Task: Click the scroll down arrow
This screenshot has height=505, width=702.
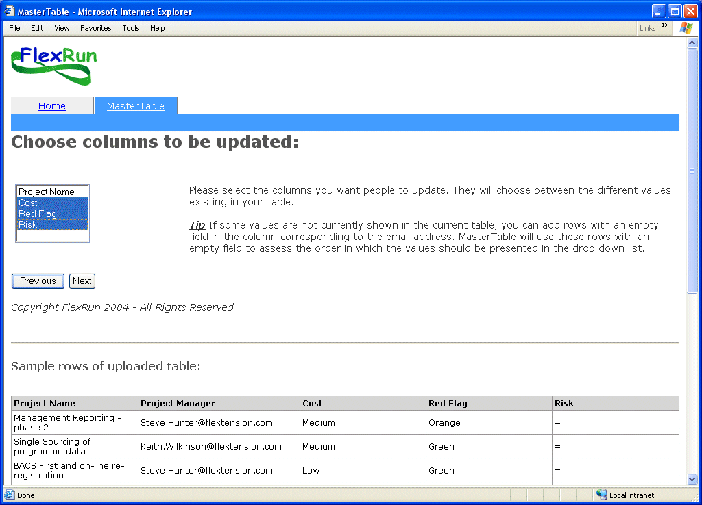Action: (692, 480)
